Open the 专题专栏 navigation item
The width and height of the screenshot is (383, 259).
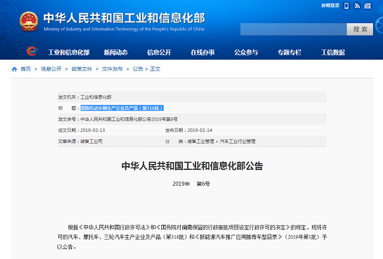[289, 52]
